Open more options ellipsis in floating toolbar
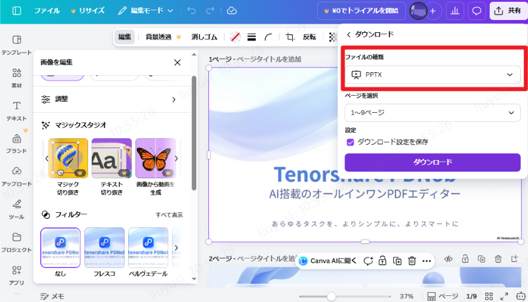The height and width of the screenshot is (302, 528). [427, 261]
